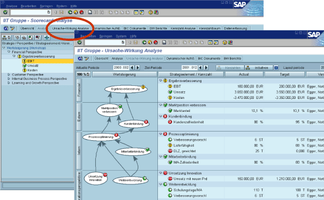
Task: Click Datenerfassung button in Scorecard window
Action: 236,28
